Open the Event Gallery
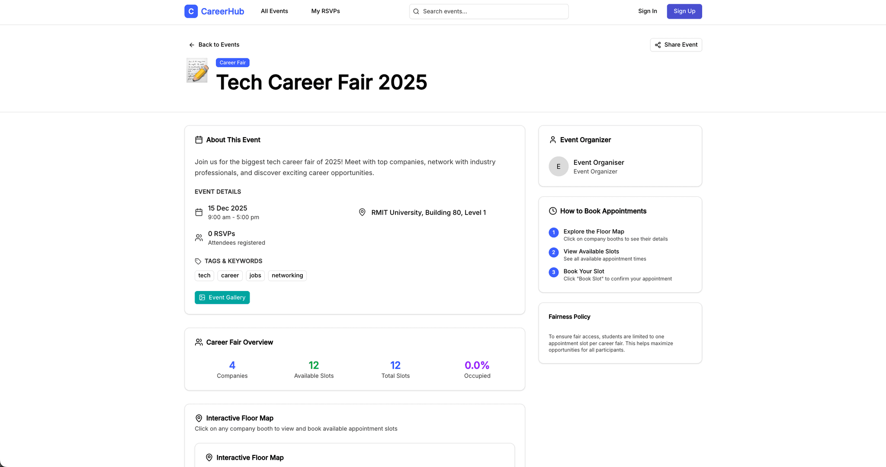The width and height of the screenshot is (886, 467). click(x=222, y=297)
